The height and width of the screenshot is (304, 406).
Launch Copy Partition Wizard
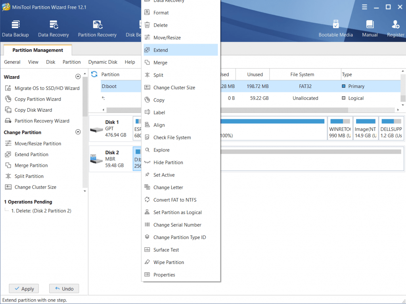(x=33, y=99)
